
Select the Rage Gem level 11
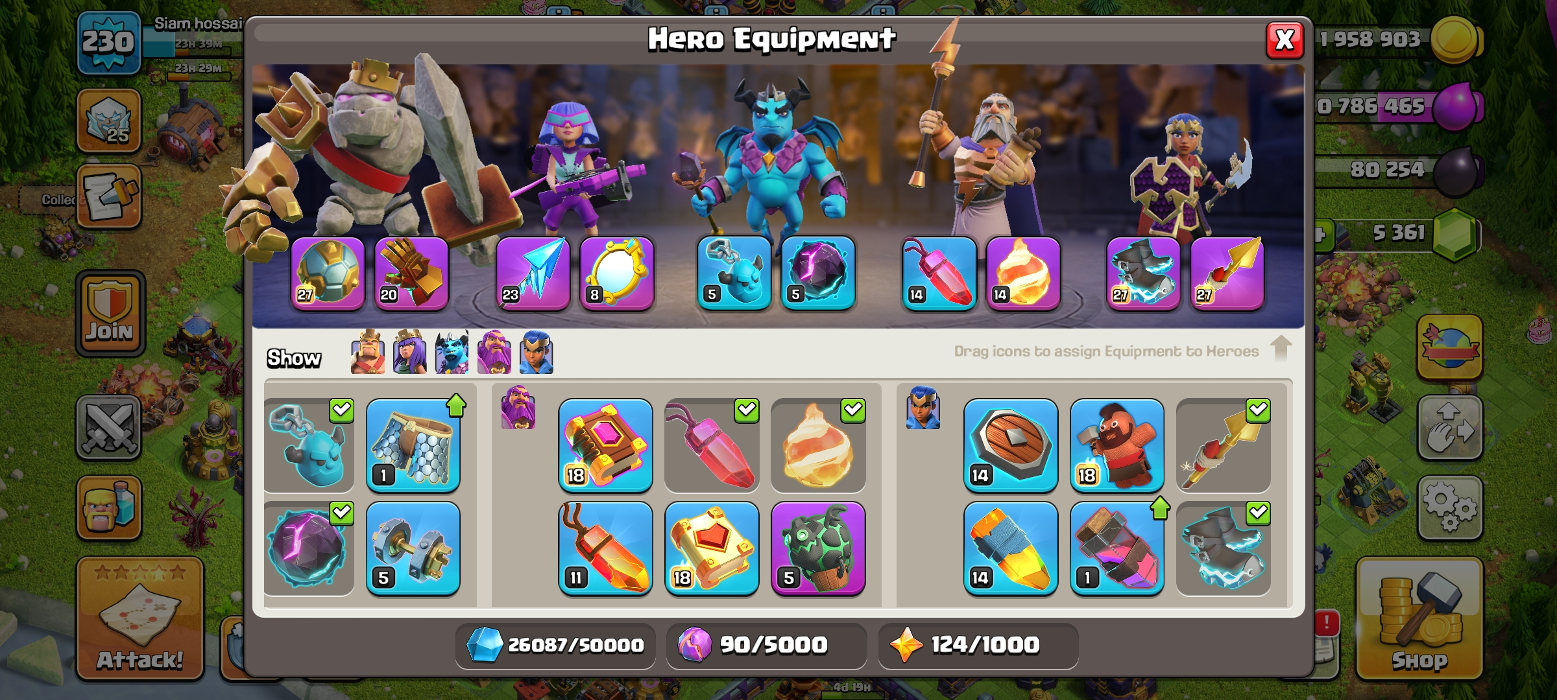[605, 548]
